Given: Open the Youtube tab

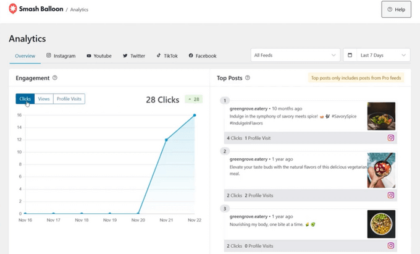Looking at the screenshot, I should click(99, 56).
